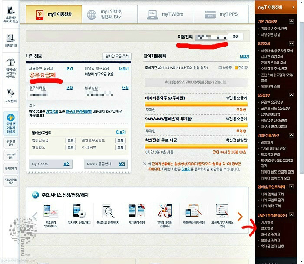304x264 pixels.
Task: Click 조회 button for 할인한도
Action: coord(70,147)
